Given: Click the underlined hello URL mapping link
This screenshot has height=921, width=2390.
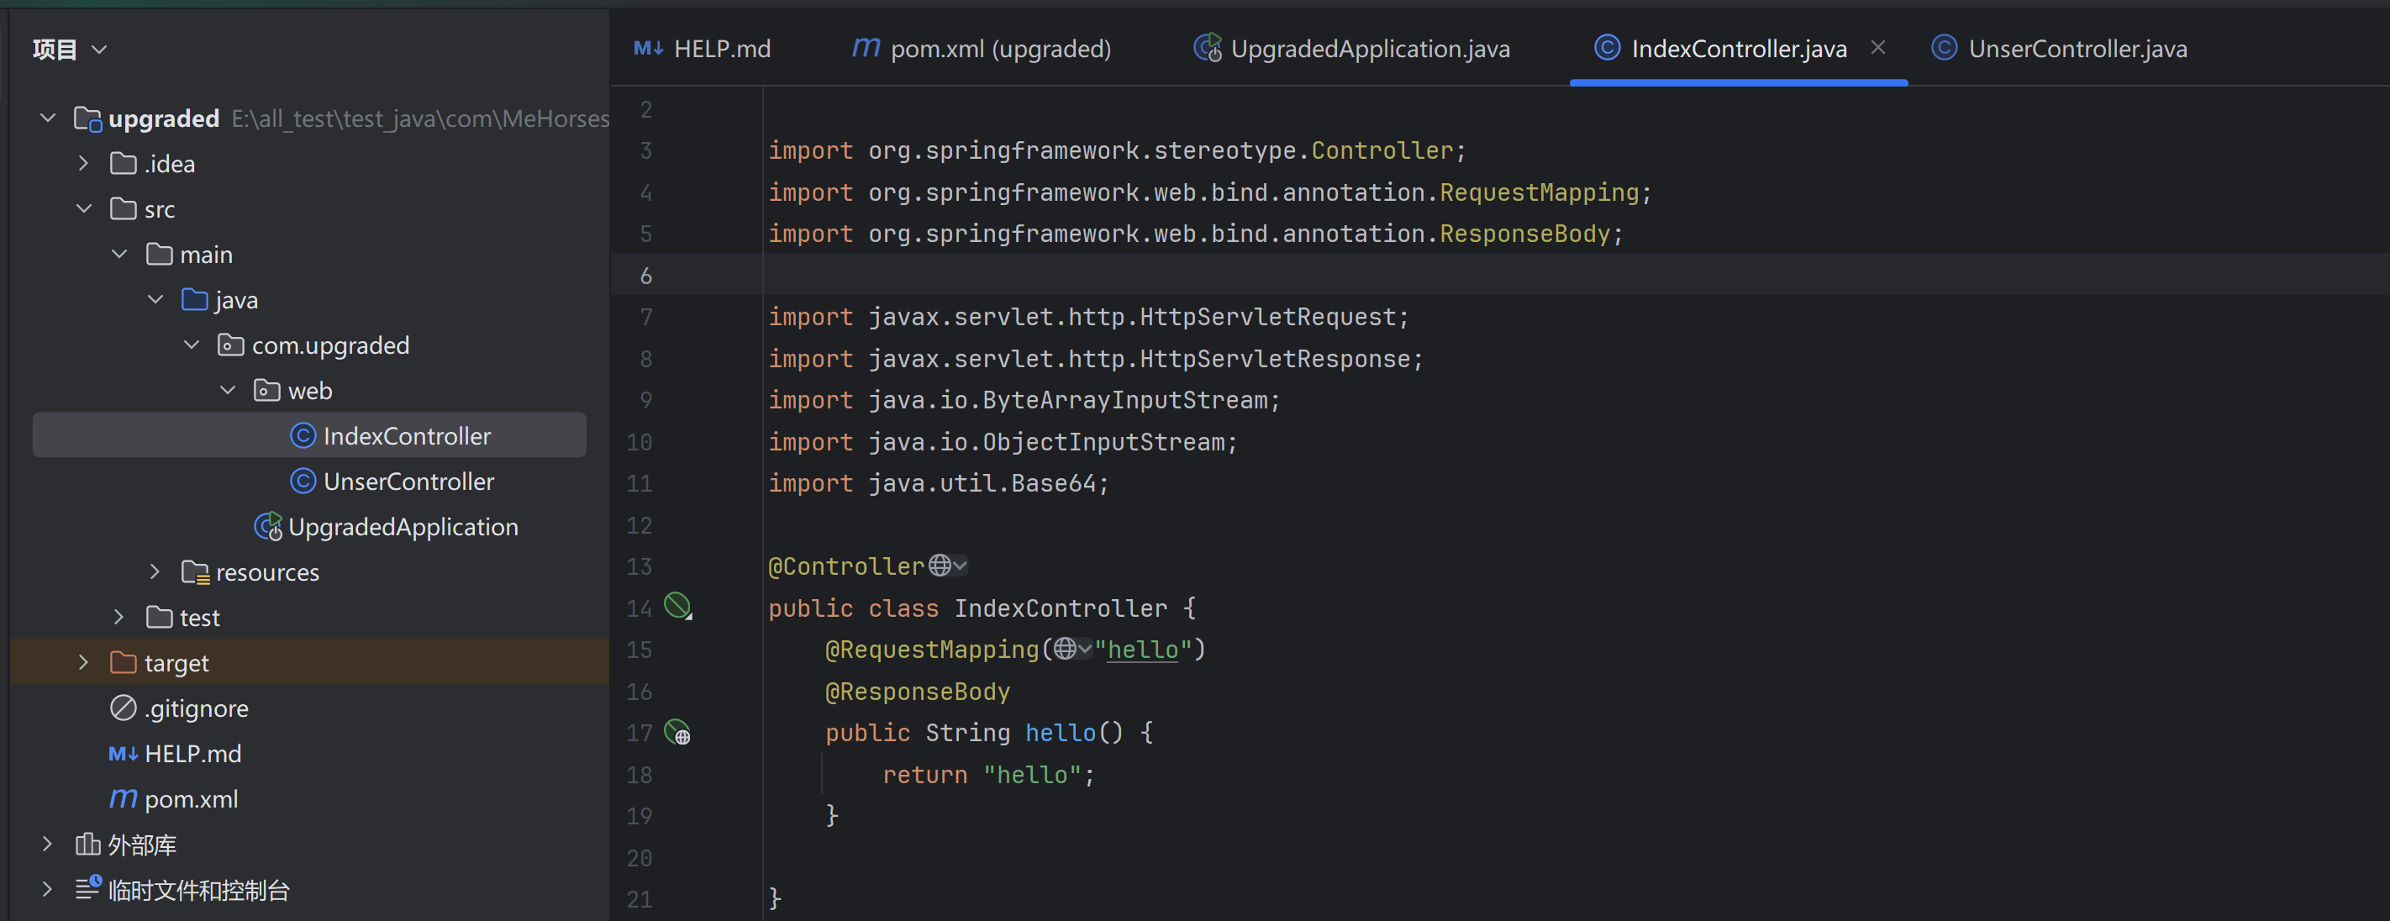Looking at the screenshot, I should click(1142, 650).
